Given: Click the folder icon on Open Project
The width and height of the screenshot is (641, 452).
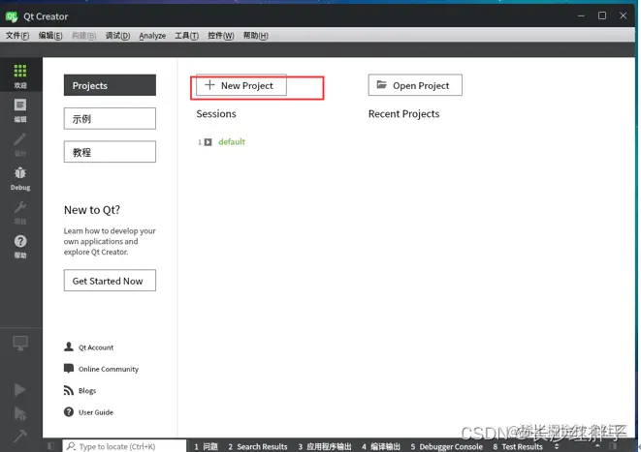Looking at the screenshot, I should (x=381, y=85).
